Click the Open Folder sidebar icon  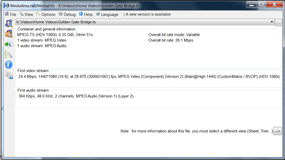(9, 34)
